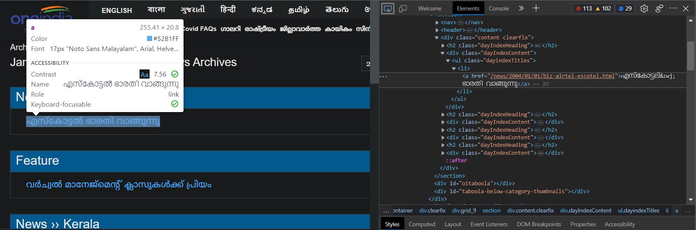
Task: Collapse the ul dayindexTitles node
Action: tap(448, 61)
